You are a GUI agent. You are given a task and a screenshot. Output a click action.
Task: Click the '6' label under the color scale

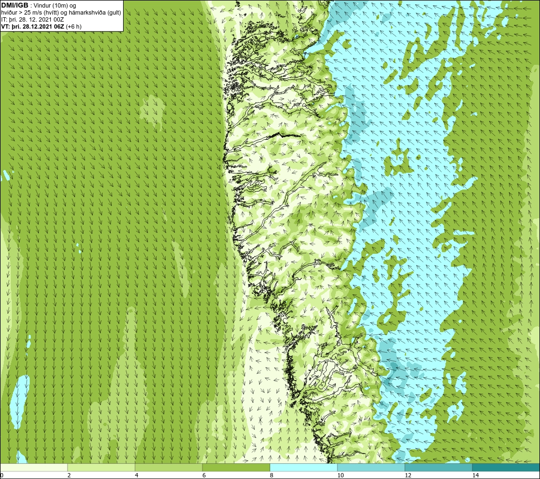[x=204, y=476]
